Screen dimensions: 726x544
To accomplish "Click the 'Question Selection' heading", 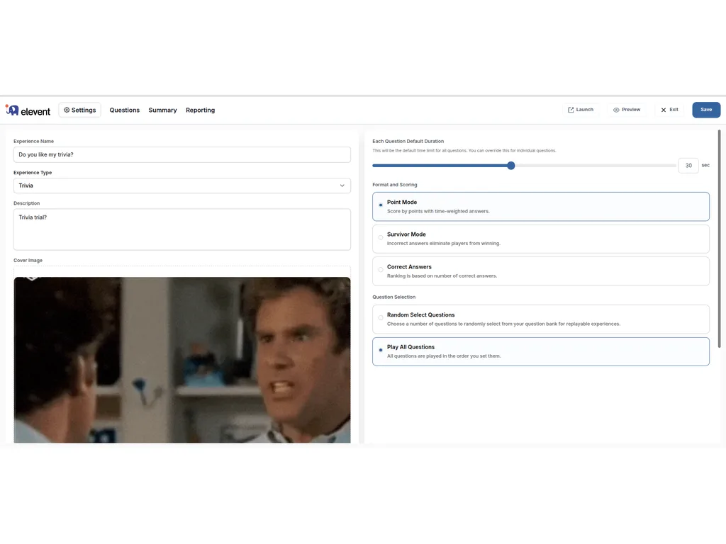I will [394, 297].
